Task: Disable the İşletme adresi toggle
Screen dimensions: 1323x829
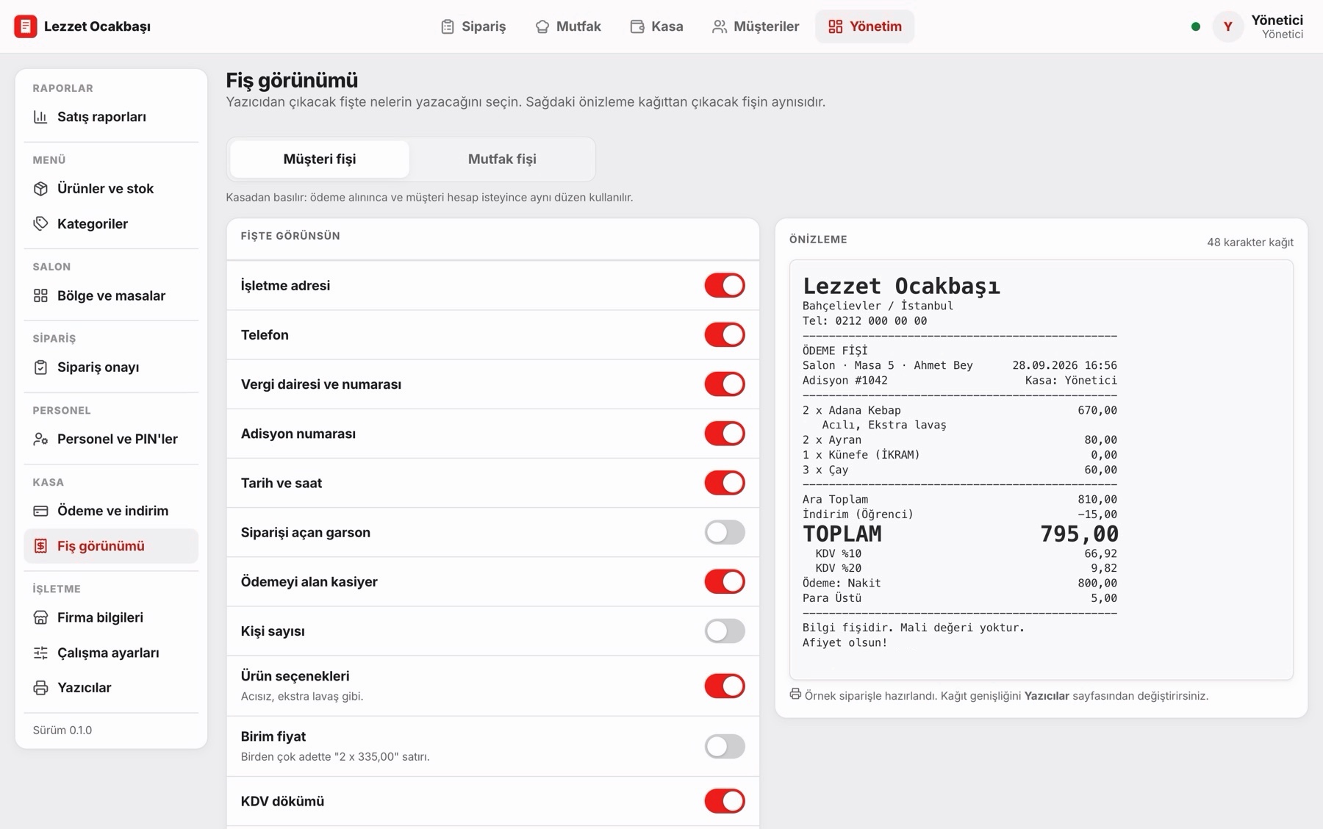Action: coord(725,285)
